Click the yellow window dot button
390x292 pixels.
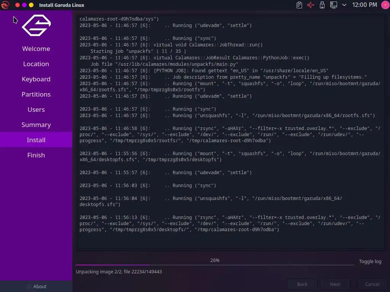(x=31, y=5)
